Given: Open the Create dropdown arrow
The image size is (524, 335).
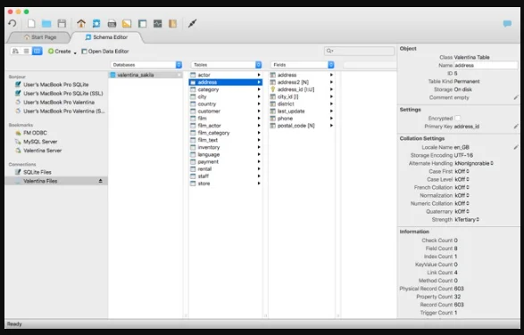Looking at the screenshot, I should (75, 53).
